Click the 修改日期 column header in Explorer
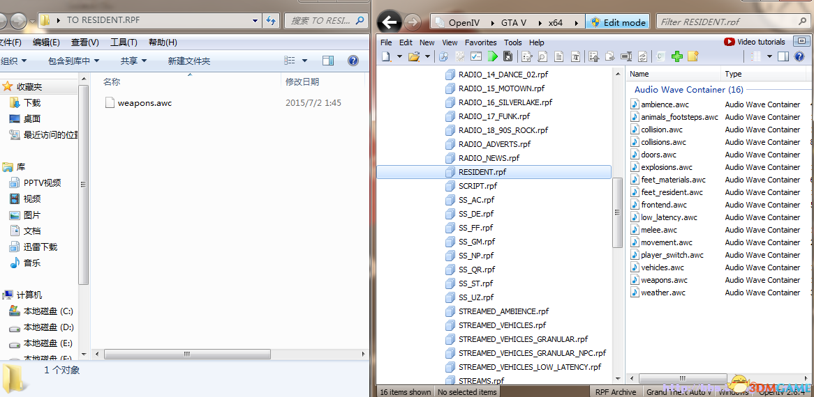 323,81
